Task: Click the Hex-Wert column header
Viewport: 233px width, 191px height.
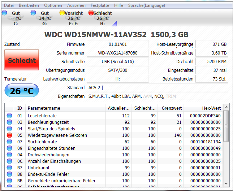Action: [203, 108]
